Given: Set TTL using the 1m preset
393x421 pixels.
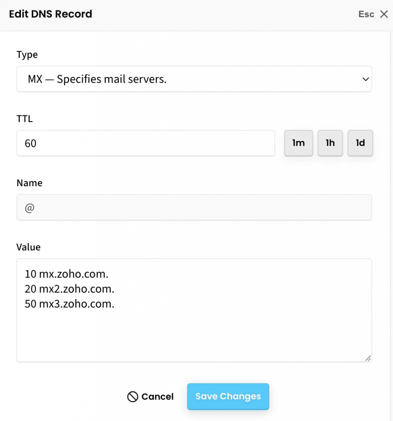Looking at the screenshot, I should click(299, 143).
